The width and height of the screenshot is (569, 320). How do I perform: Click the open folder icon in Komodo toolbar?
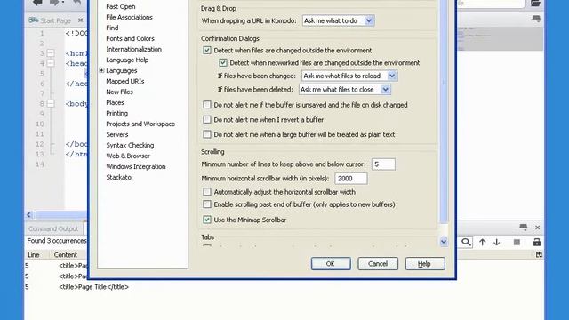coord(535,3)
